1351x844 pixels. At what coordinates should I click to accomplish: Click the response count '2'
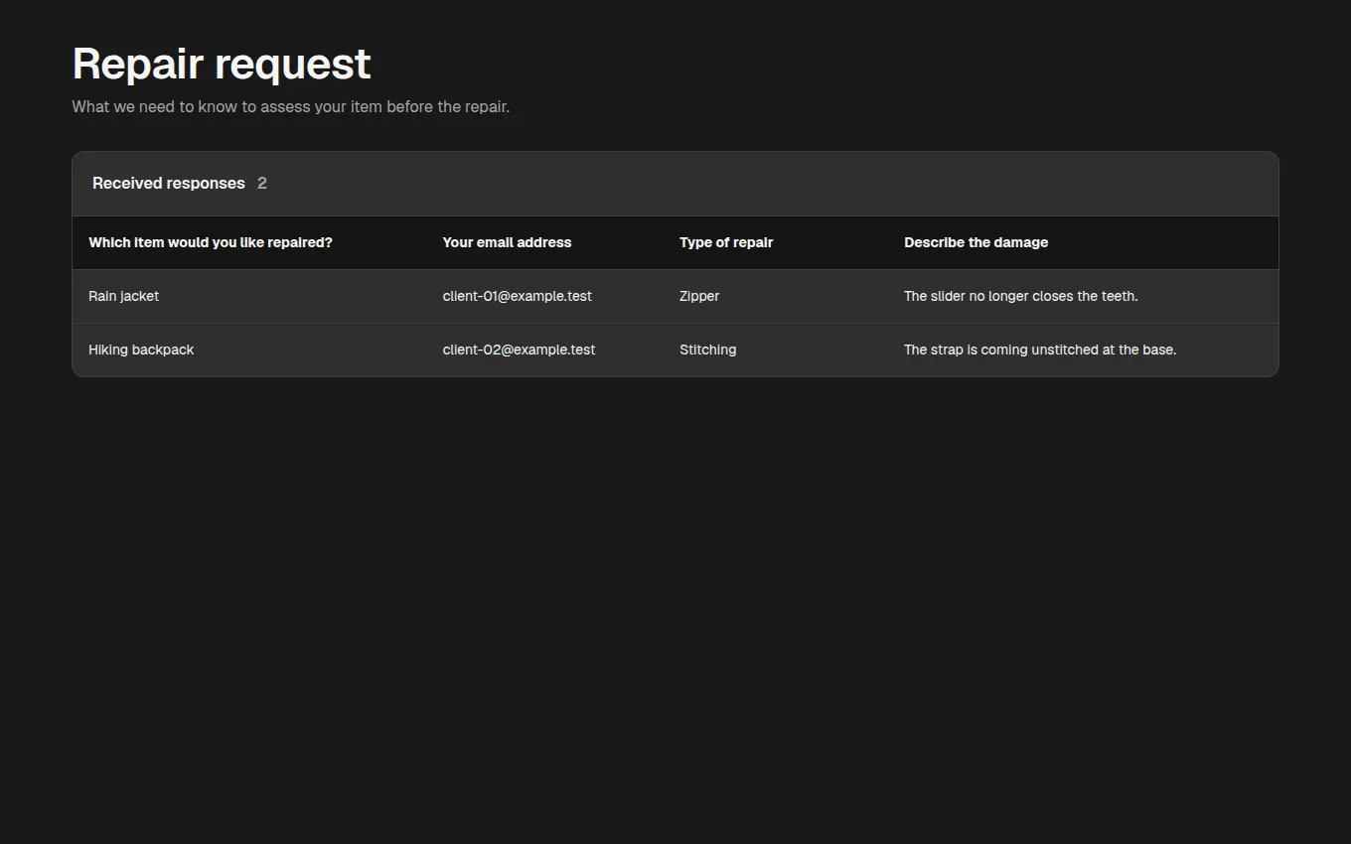point(262,183)
